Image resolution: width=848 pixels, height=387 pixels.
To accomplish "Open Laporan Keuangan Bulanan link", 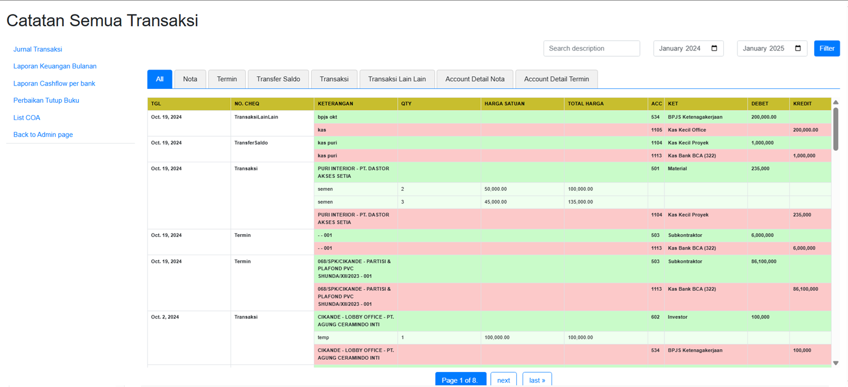I will (55, 66).
